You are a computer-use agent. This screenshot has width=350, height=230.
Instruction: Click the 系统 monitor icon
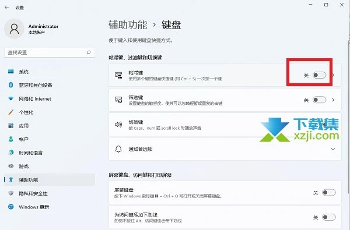(x=10, y=72)
